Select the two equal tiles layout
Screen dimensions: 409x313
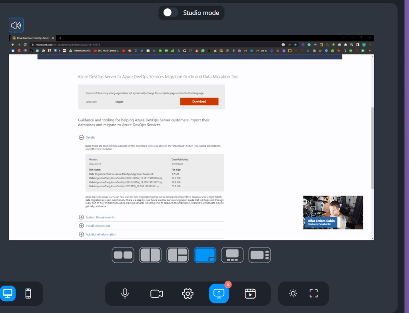tap(123, 255)
